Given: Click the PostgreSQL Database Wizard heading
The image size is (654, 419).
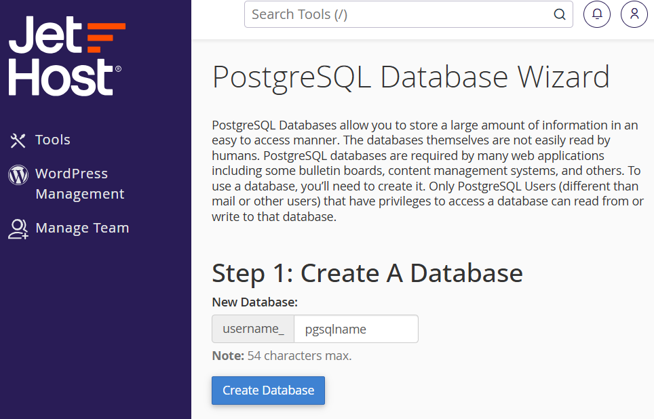Looking at the screenshot, I should pyautogui.click(x=411, y=77).
